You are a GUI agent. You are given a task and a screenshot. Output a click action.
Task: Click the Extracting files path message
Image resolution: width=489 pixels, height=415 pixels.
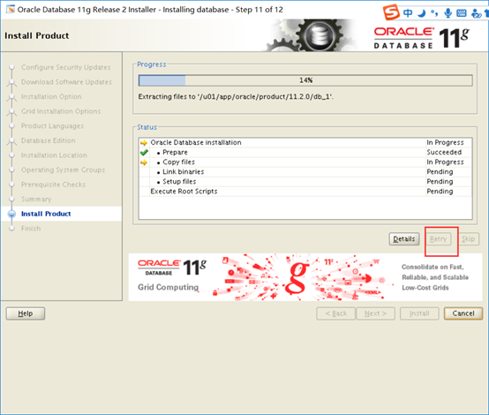236,97
